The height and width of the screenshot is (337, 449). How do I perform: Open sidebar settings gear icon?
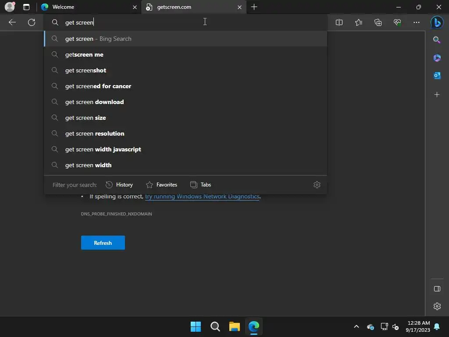[x=437, y=306]
